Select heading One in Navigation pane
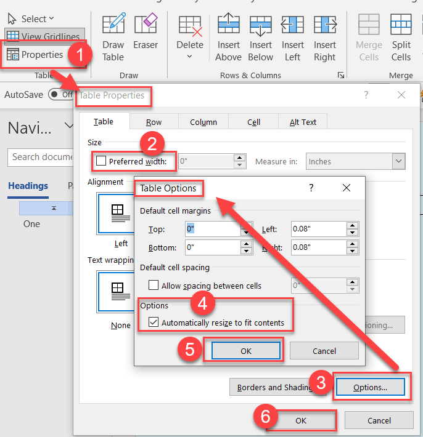The height and width of the screenshot is (437, 423). (31, 224)
